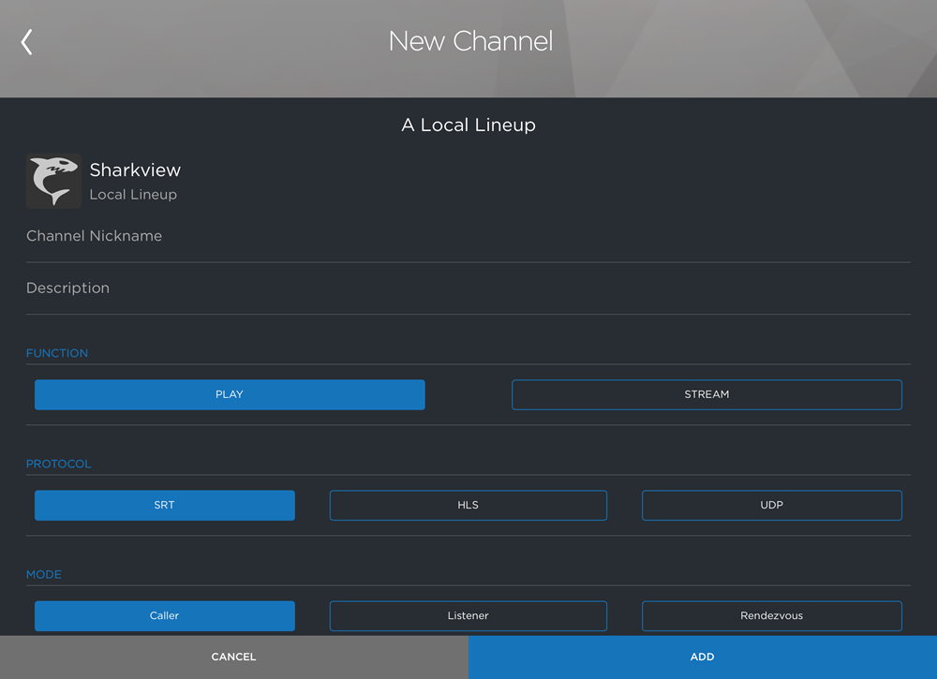
Task: Click the PROTOCOL section header
Action: tap(59, 464)
